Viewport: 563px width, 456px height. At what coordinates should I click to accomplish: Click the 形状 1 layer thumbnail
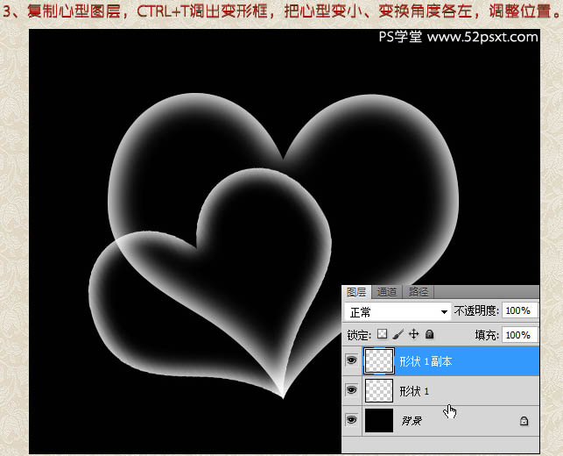click(x=380, y=390)
